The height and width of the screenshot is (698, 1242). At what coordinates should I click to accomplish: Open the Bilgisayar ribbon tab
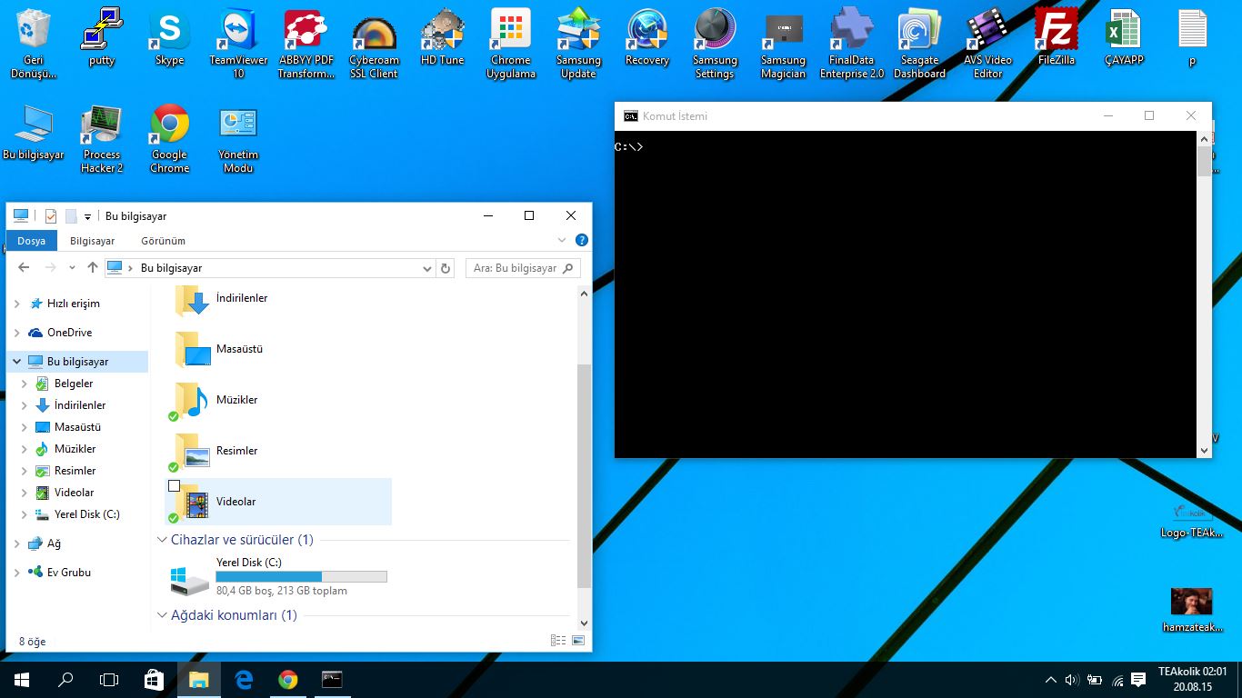pos(93,241)
